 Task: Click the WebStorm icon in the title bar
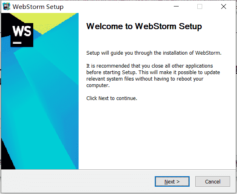(x=6, y=6)
